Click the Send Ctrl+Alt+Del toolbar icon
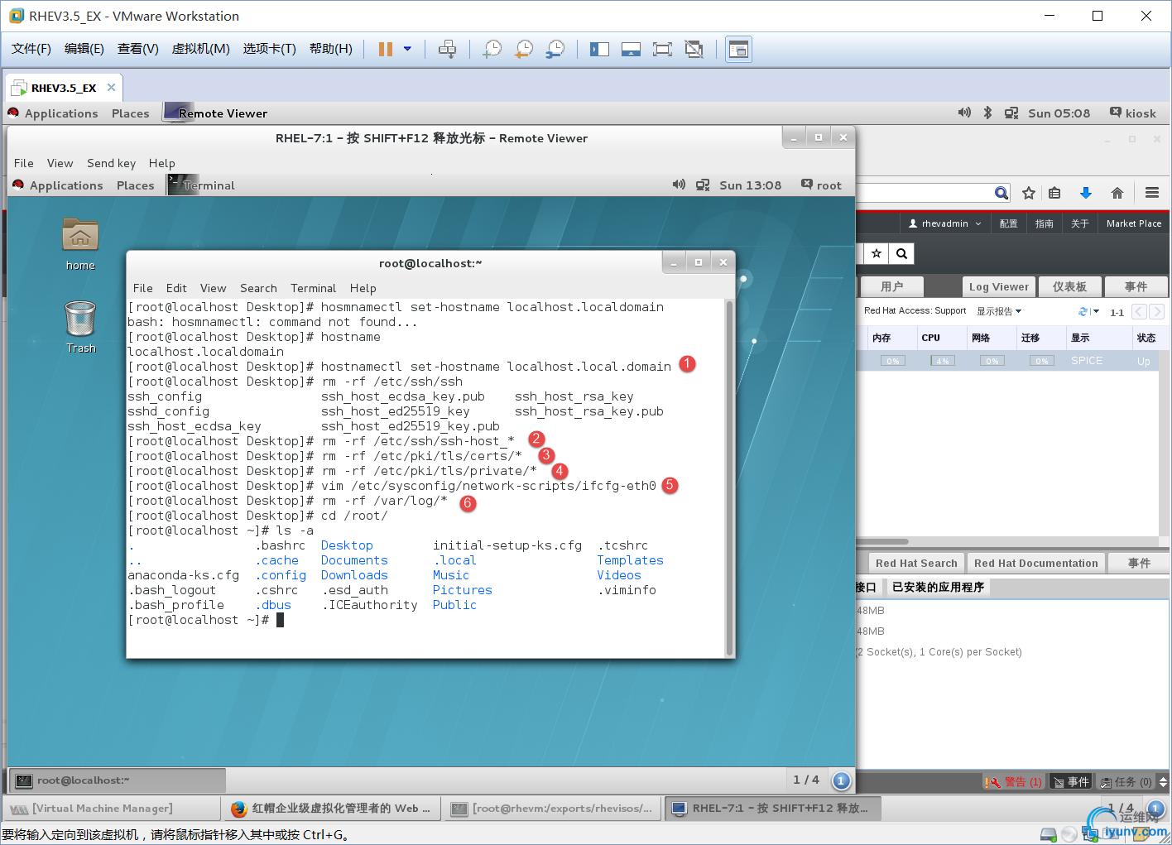 pos(447,50)
